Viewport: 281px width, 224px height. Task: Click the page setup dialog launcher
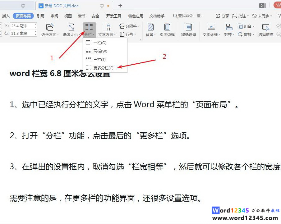point(140,39)
